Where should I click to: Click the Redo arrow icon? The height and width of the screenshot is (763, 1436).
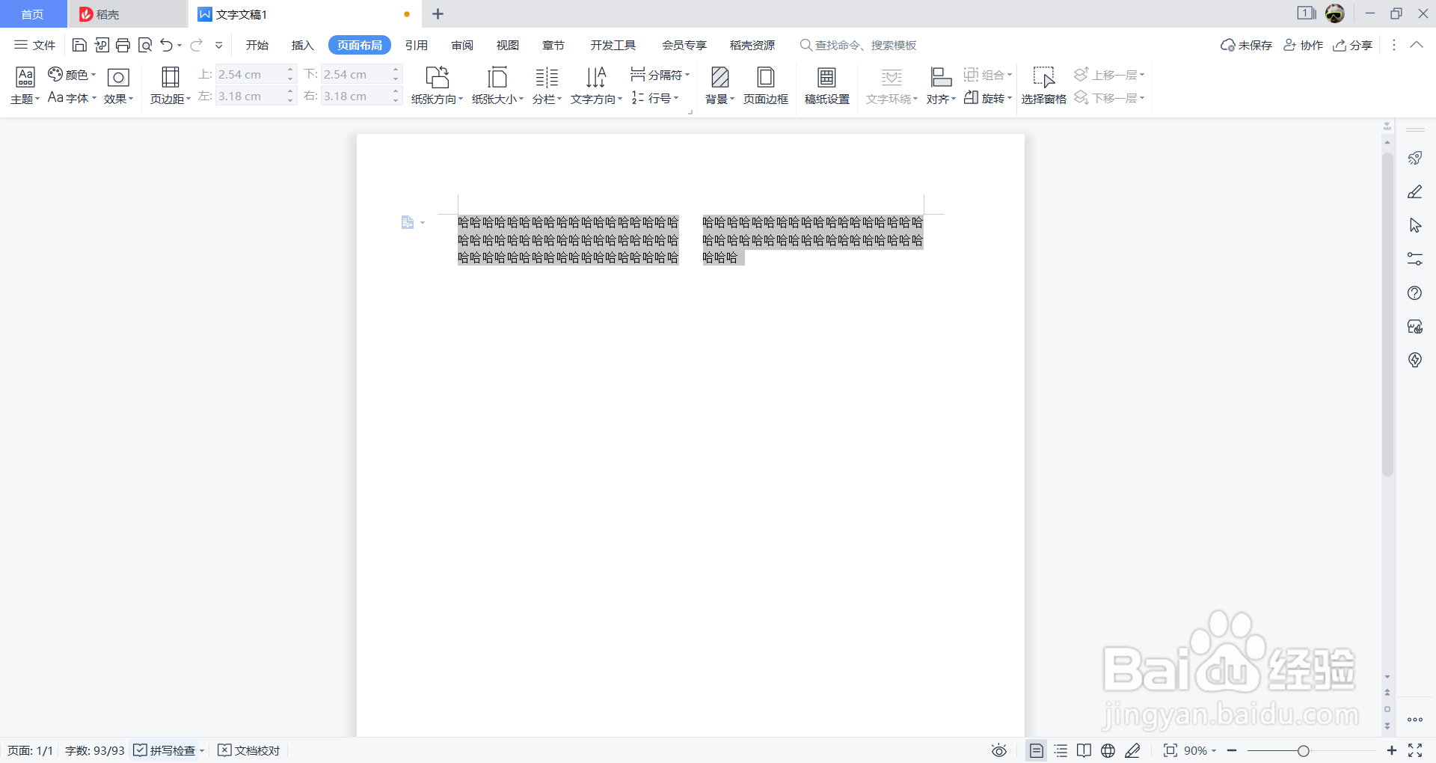196,45
